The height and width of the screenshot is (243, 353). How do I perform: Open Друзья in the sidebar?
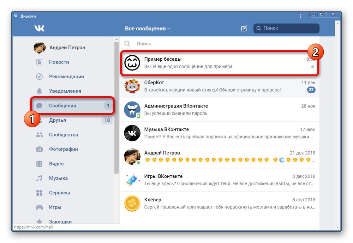[x=58, y=120]
